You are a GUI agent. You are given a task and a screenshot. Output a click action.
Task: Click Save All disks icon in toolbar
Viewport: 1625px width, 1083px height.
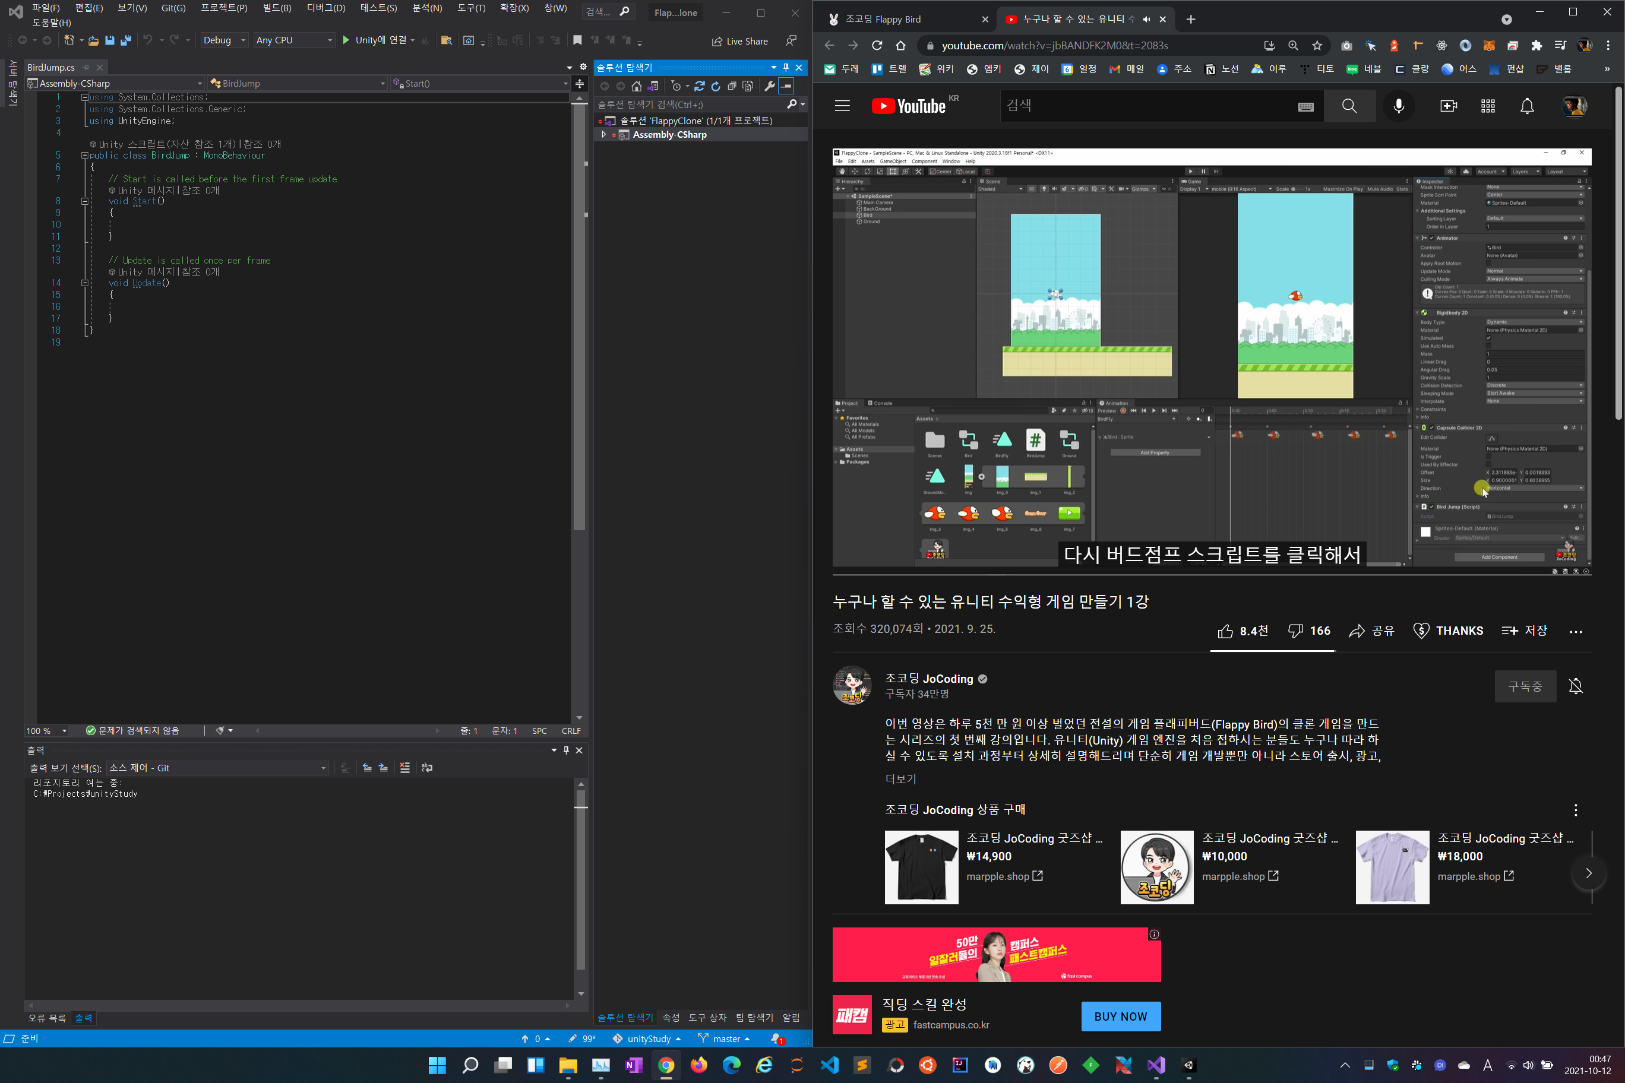pyautogui.click(x=126, y=41)
